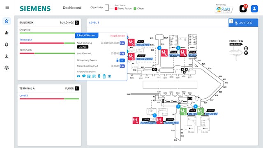Open analytics bar chart sidebar icon

tap(7, 32)
